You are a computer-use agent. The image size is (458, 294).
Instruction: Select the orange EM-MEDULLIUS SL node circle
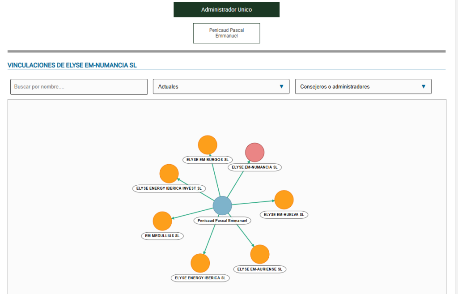(x=162, y=221)
